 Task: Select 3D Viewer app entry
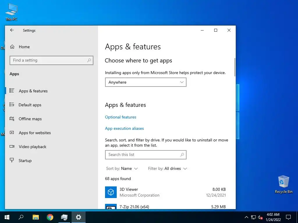(x=165, y=192)
